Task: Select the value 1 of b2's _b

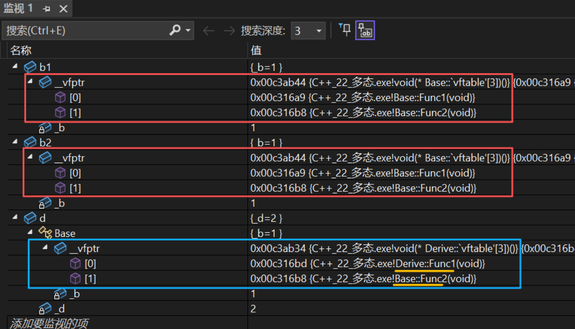Action: (253, 203)
